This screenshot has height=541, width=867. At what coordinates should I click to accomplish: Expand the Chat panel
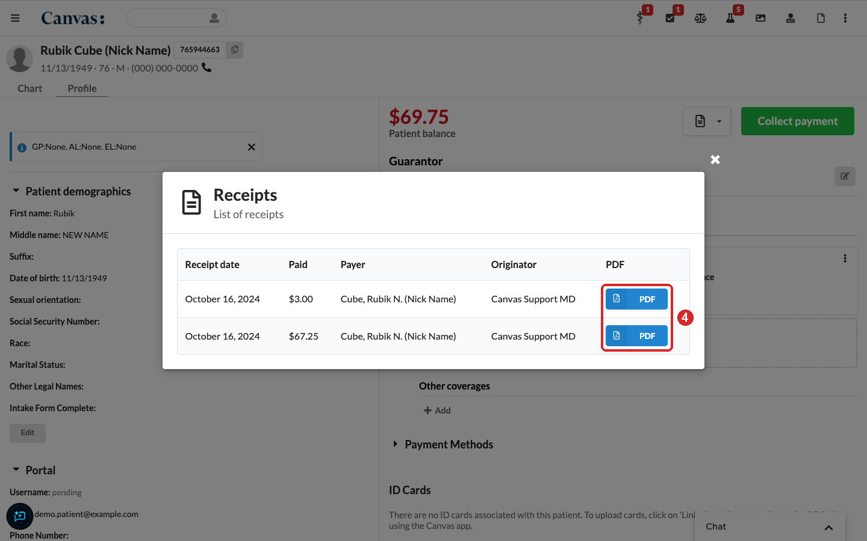(770, 527)
